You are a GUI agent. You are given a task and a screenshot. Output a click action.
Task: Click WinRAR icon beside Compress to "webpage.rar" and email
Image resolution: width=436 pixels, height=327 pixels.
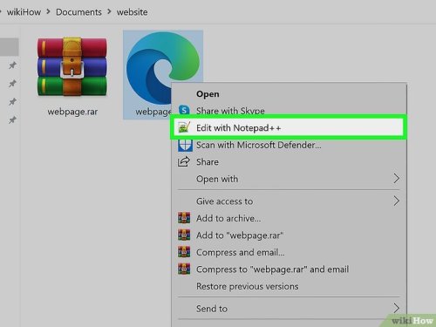point(184,269)
